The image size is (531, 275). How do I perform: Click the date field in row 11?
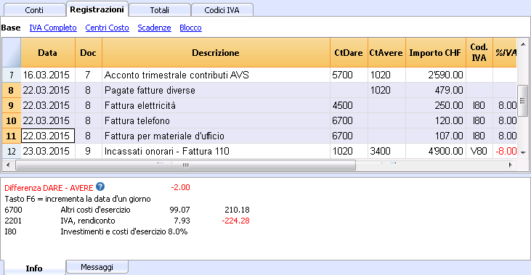(x=48, y=136)
